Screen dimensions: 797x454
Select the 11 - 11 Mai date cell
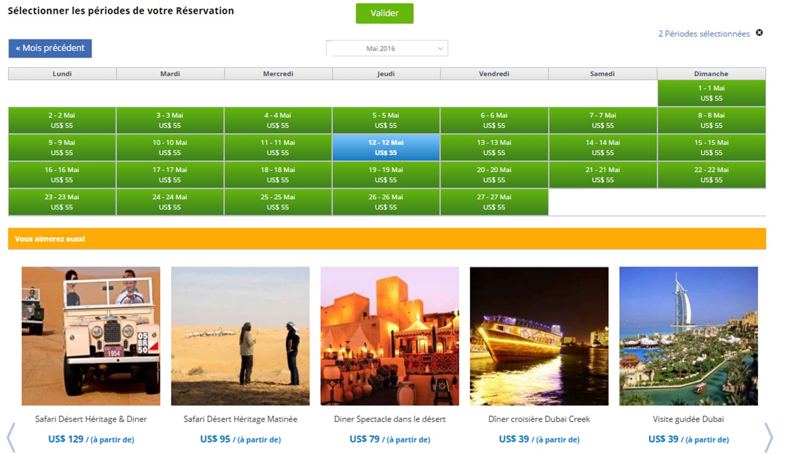[x=278, y=148]
